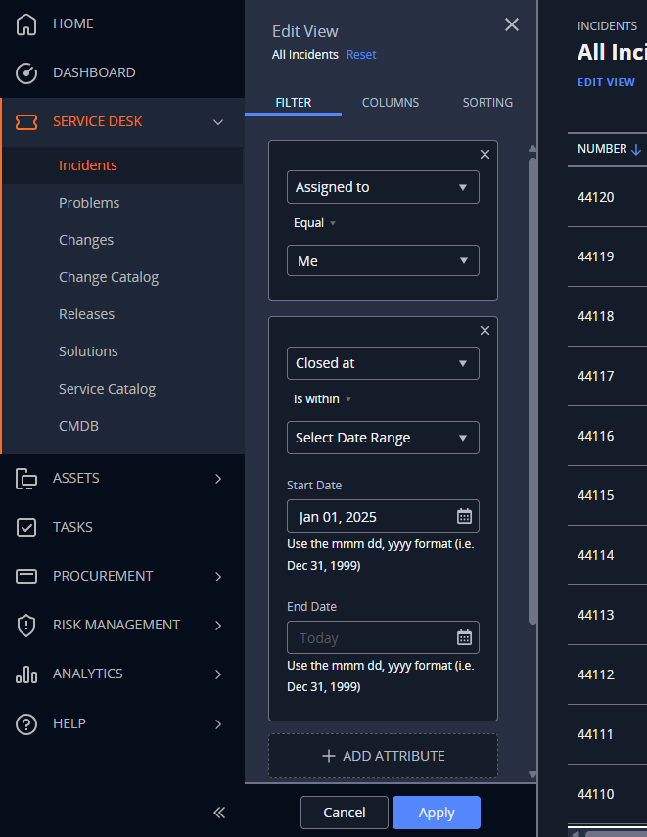Screen dimensions: 647x837
Task: Open incident 44111
Action: tap(595, 735)
